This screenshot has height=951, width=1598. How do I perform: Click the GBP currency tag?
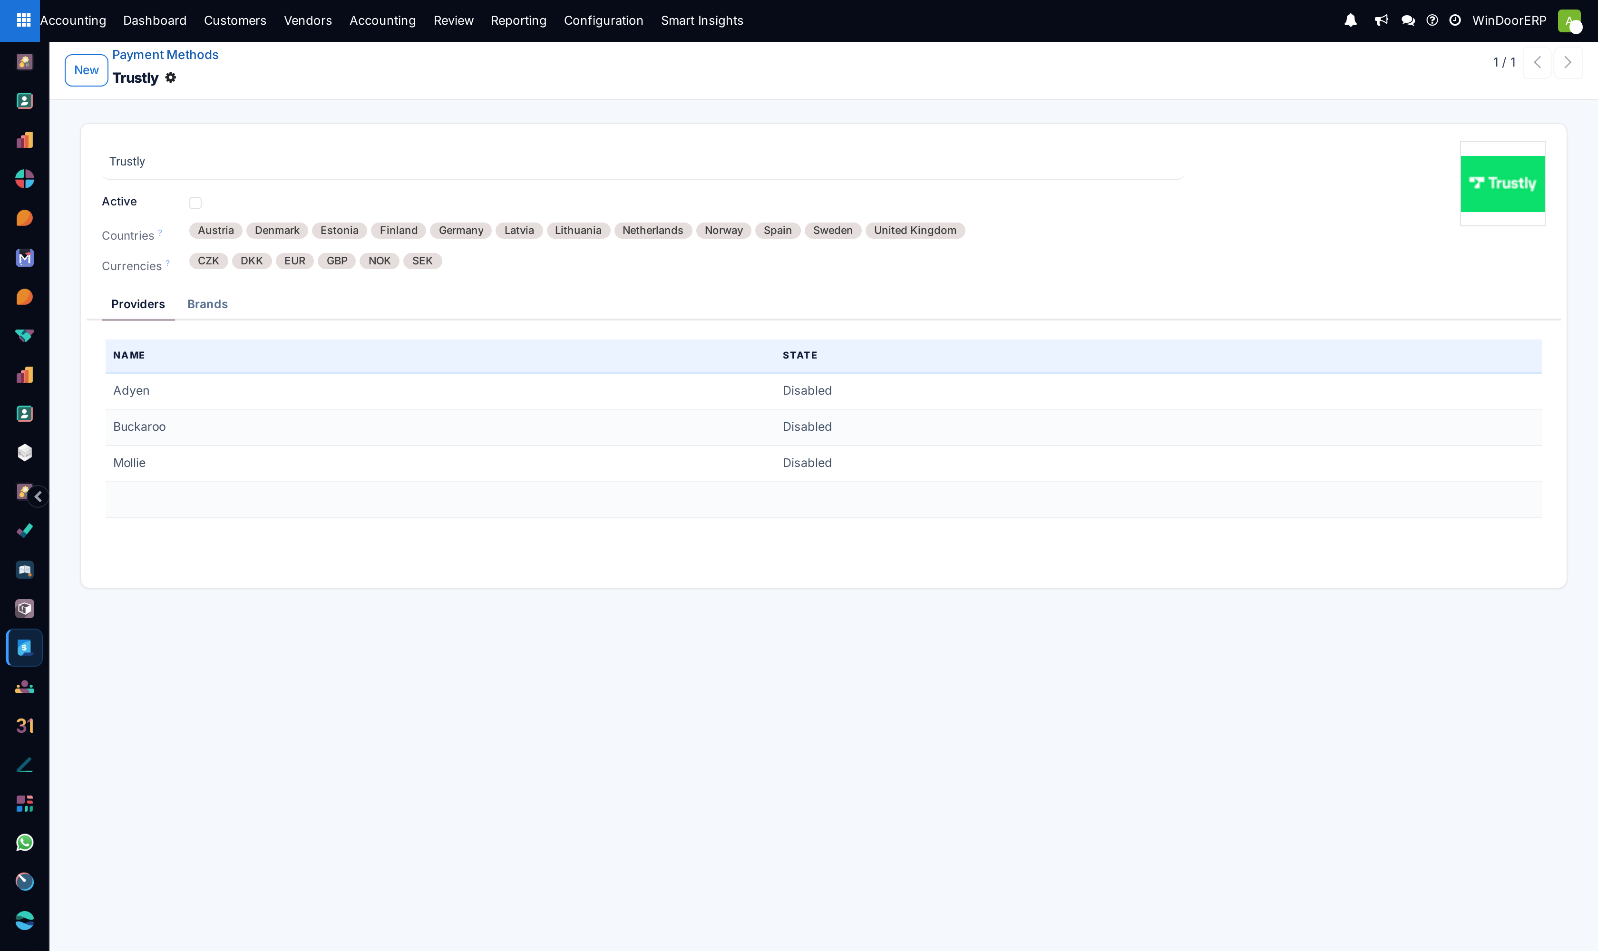pyautogui.click(x=337, y=261)
